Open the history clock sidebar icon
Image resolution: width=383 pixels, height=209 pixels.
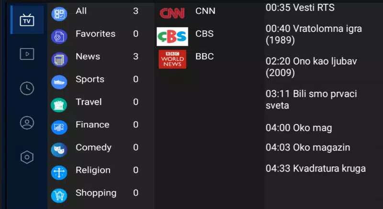click(27, 88)
